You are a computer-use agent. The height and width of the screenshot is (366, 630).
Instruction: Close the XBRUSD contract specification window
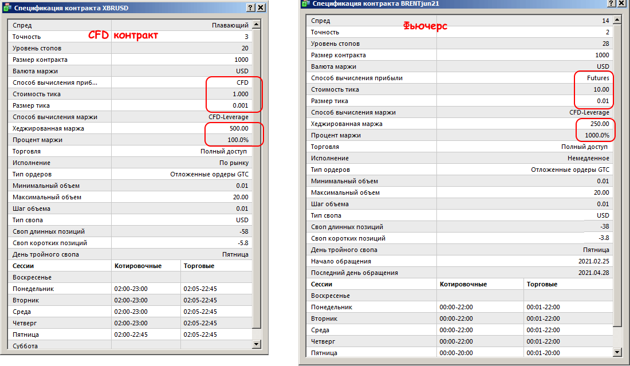point(261,7)
